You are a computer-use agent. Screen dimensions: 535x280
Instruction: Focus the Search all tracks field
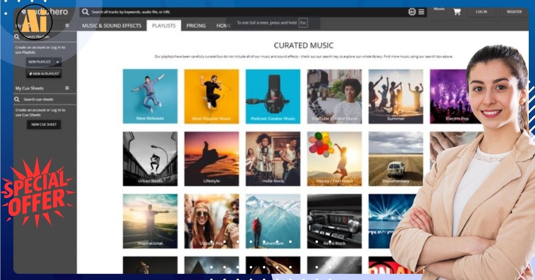click(243, 12)
